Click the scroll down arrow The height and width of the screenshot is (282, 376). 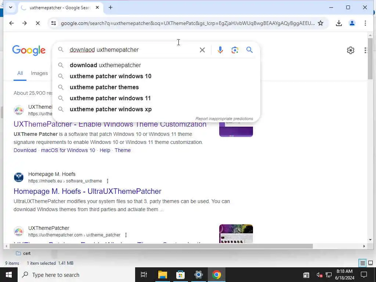click(x=370, y=239)
